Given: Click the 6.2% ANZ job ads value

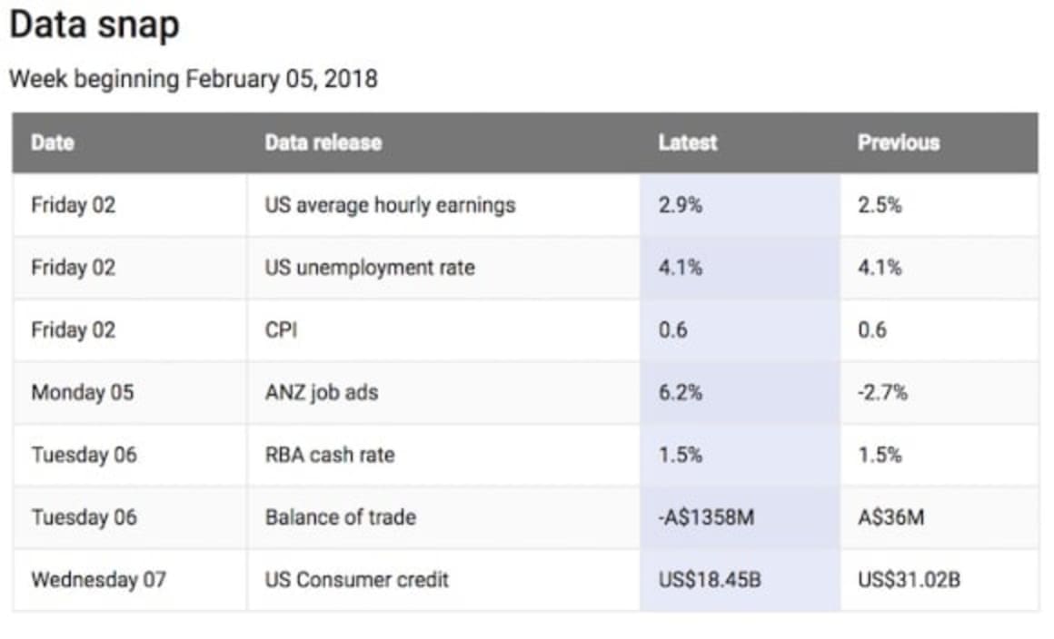Looking at the screenshot, I should pos(678,392).
